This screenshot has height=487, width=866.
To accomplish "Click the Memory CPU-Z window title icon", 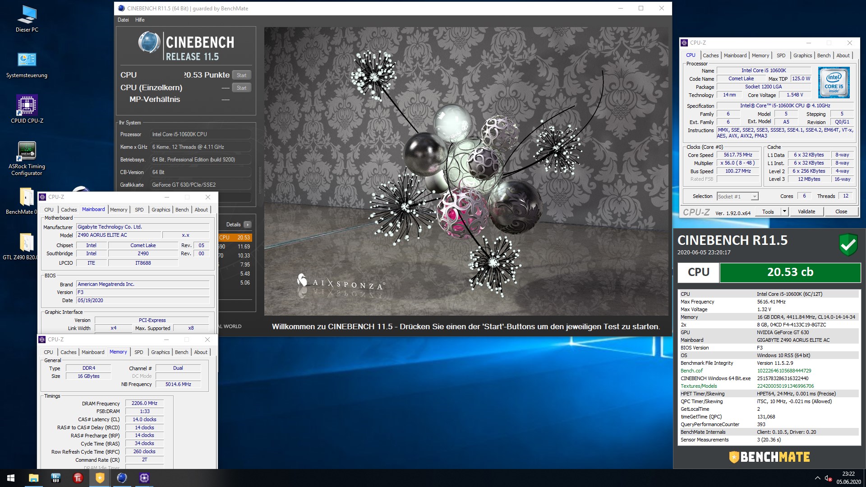I will [42, 340].
